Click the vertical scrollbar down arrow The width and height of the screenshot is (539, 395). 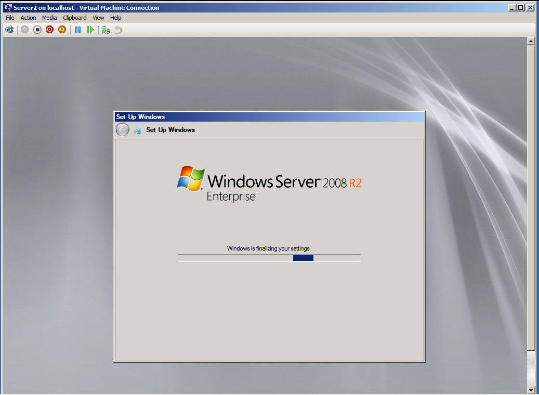click(x=531, y=390)
